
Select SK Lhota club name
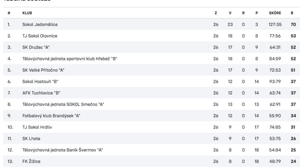(31, 139)
